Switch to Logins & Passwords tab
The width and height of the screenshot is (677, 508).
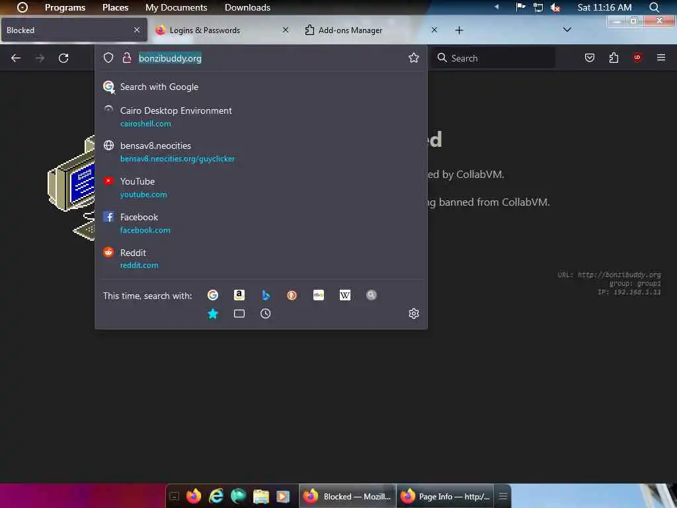223,30
